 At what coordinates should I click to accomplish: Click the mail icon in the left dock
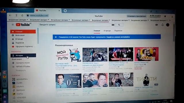pos(5,72)
